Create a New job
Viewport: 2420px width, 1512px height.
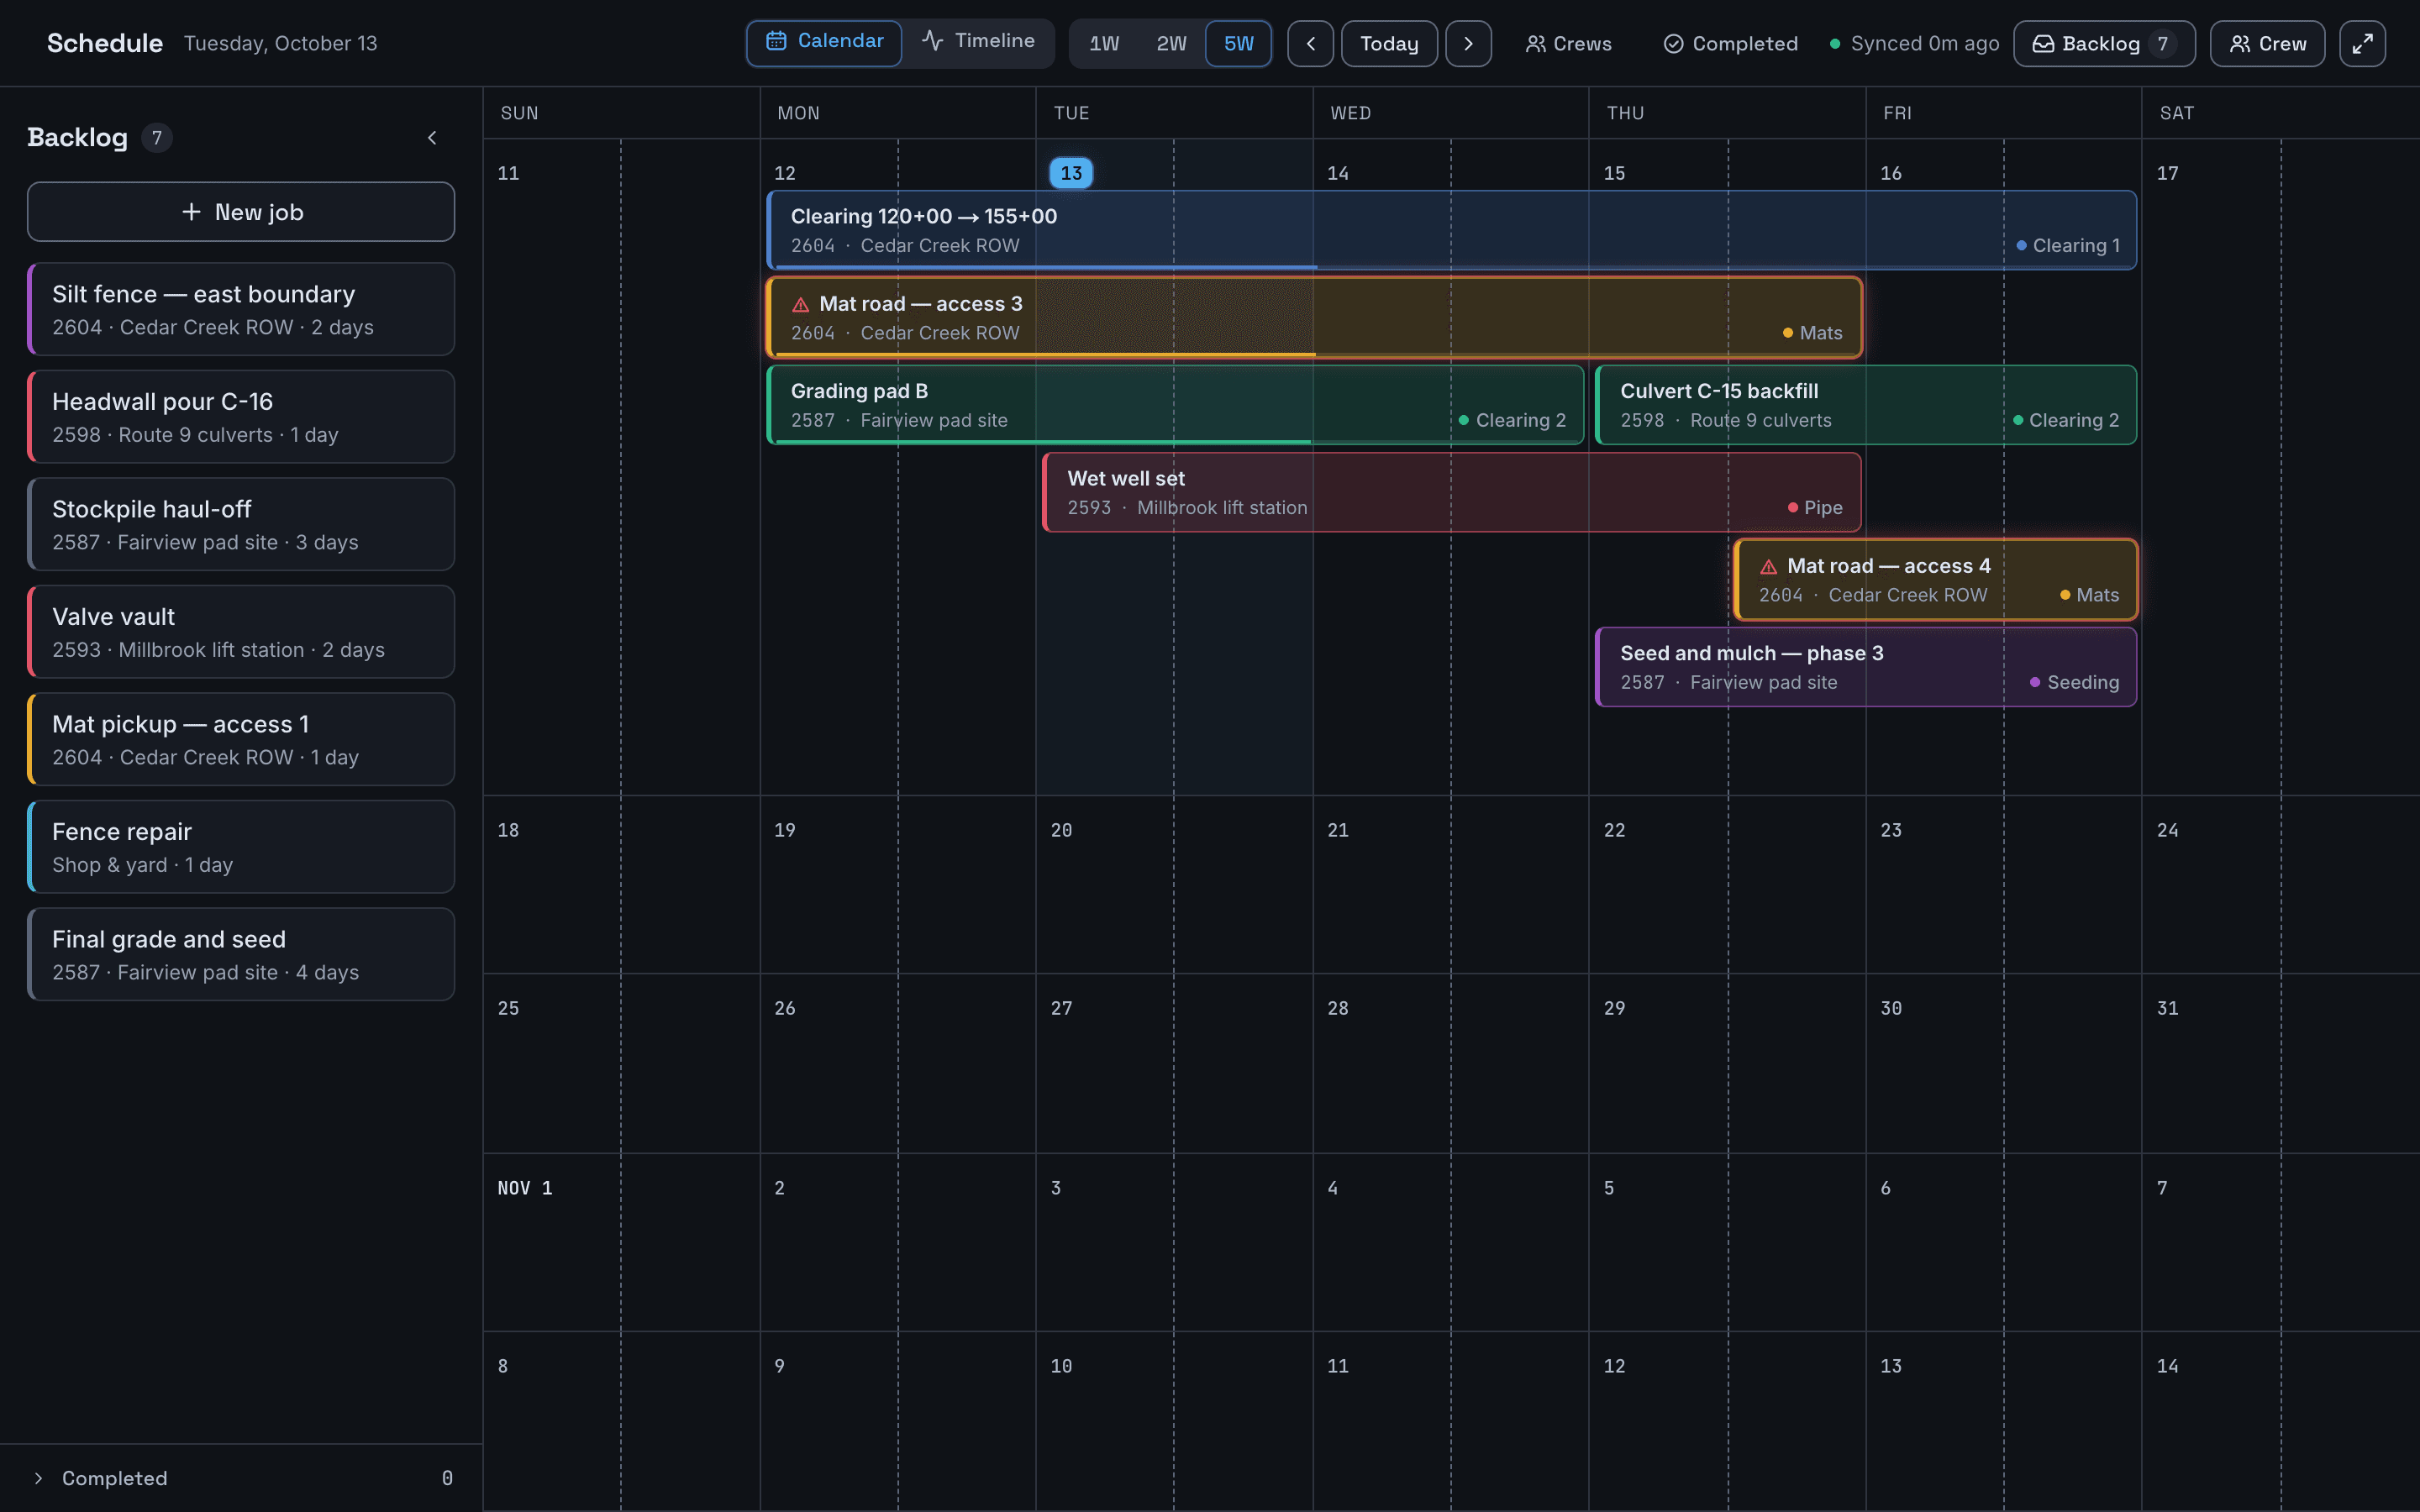241,212
